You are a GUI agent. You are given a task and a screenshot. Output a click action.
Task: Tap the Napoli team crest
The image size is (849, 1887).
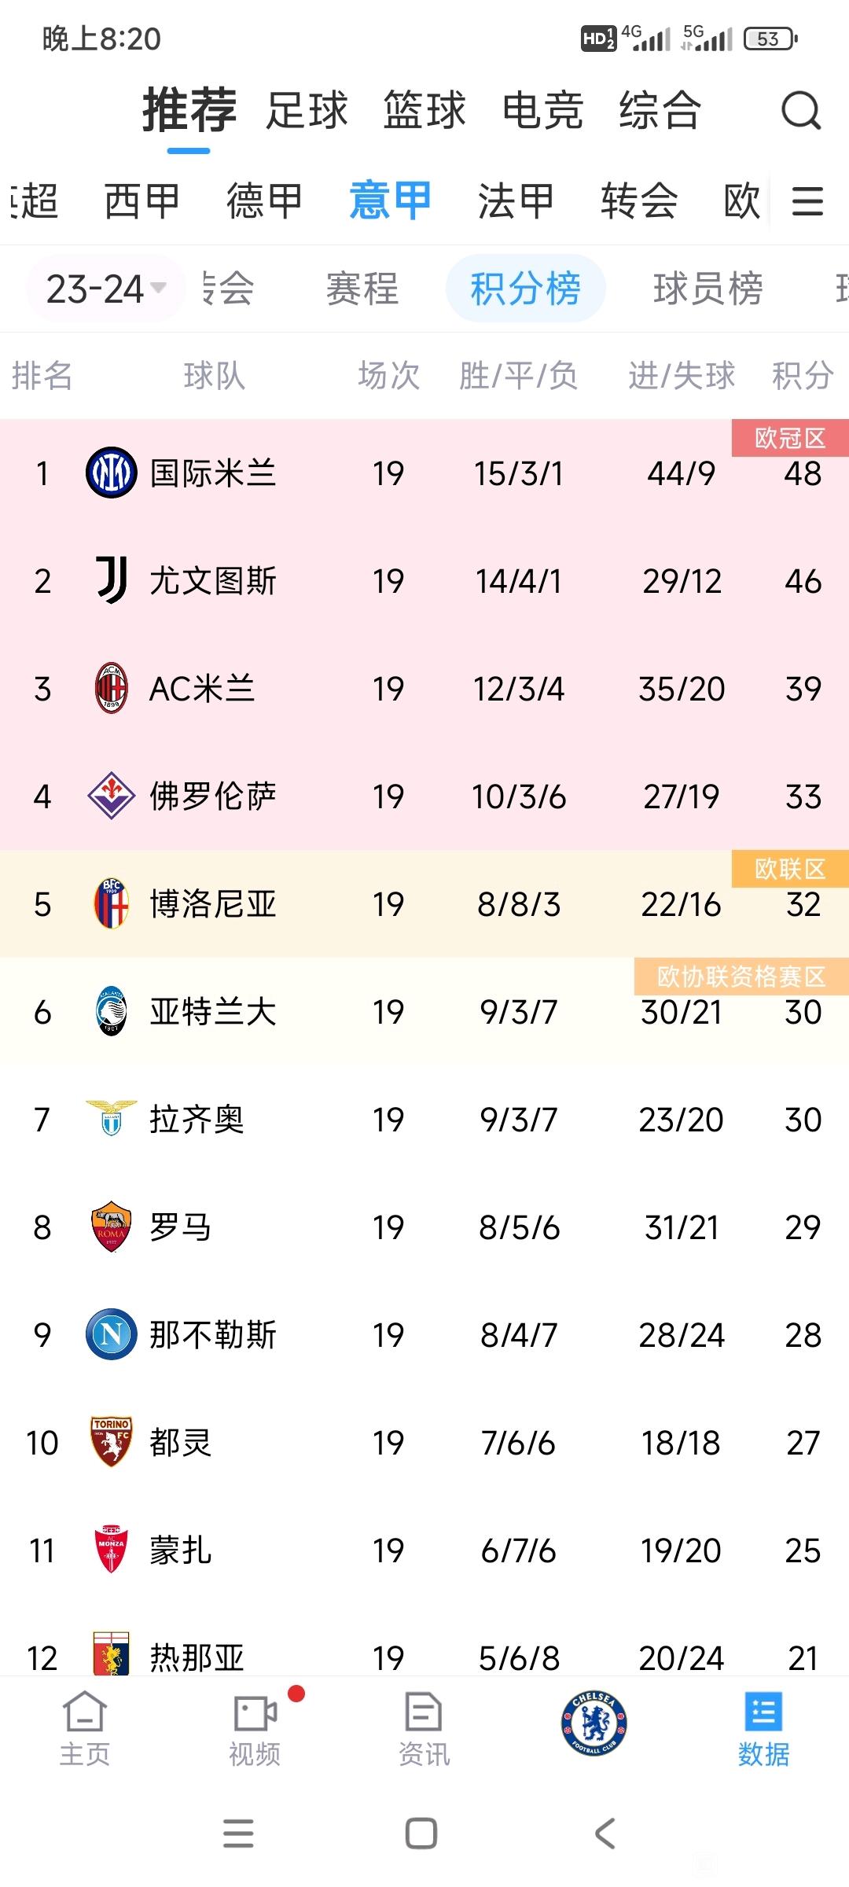[111, 1334]
